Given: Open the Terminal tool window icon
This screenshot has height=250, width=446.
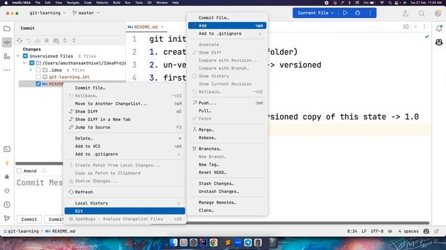Looking at the screenshot, I should (x=7, y=149).
